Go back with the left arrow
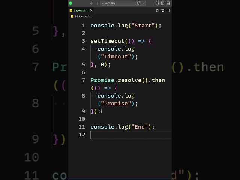240x180 pixels. 91,3
